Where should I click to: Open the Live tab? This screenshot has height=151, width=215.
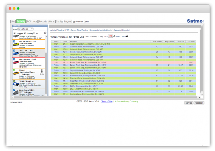(x=13, y=21)
